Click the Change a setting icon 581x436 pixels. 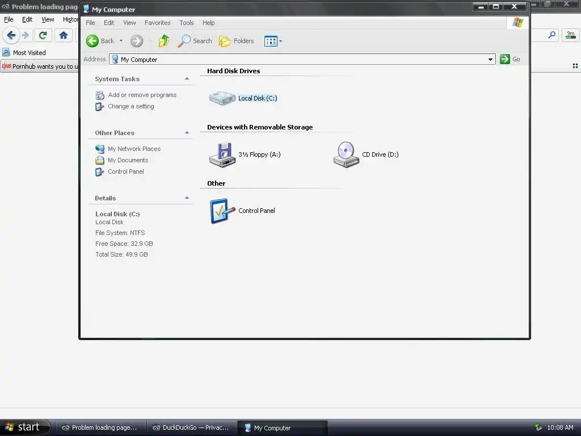pos(100,107)
